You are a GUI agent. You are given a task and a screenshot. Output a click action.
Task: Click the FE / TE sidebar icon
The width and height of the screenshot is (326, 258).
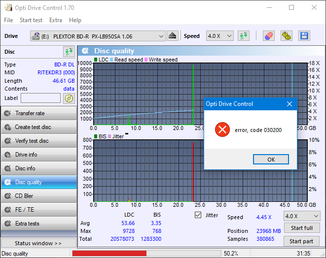click(8, 210)
